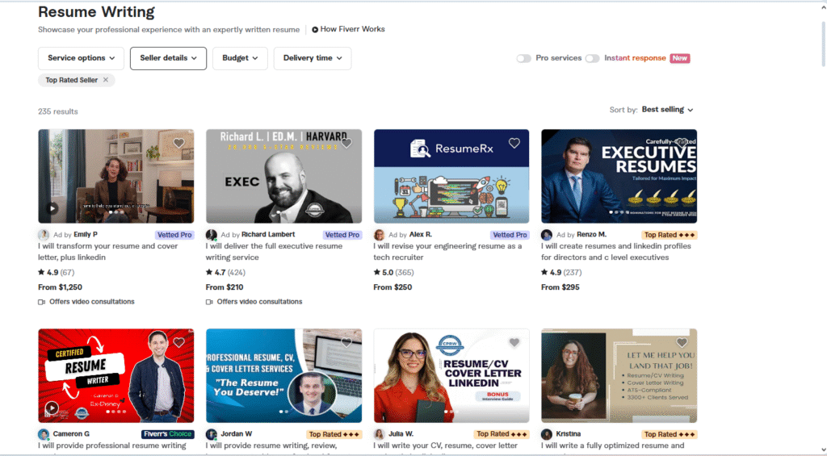Expand the Delivery time dropdown
Viewport: 827px width, 456px height.
pyautogui.click(x=313, y=59)
